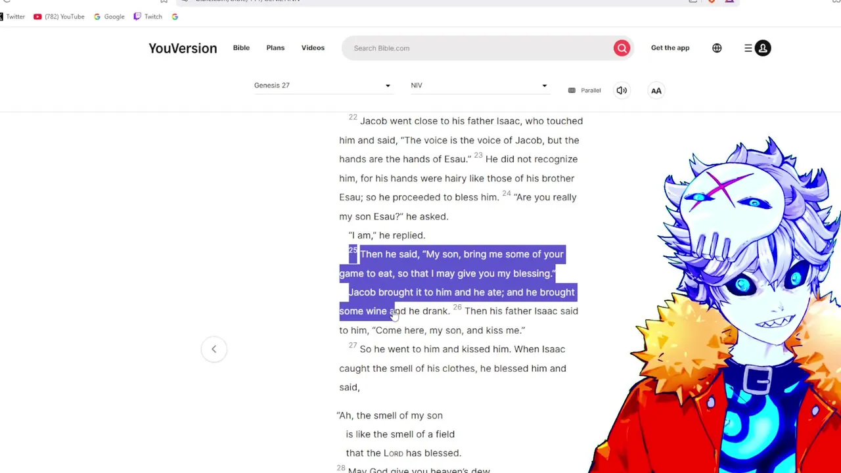
Task: Click the text "I am," he replied.
Action: [387, 235]
